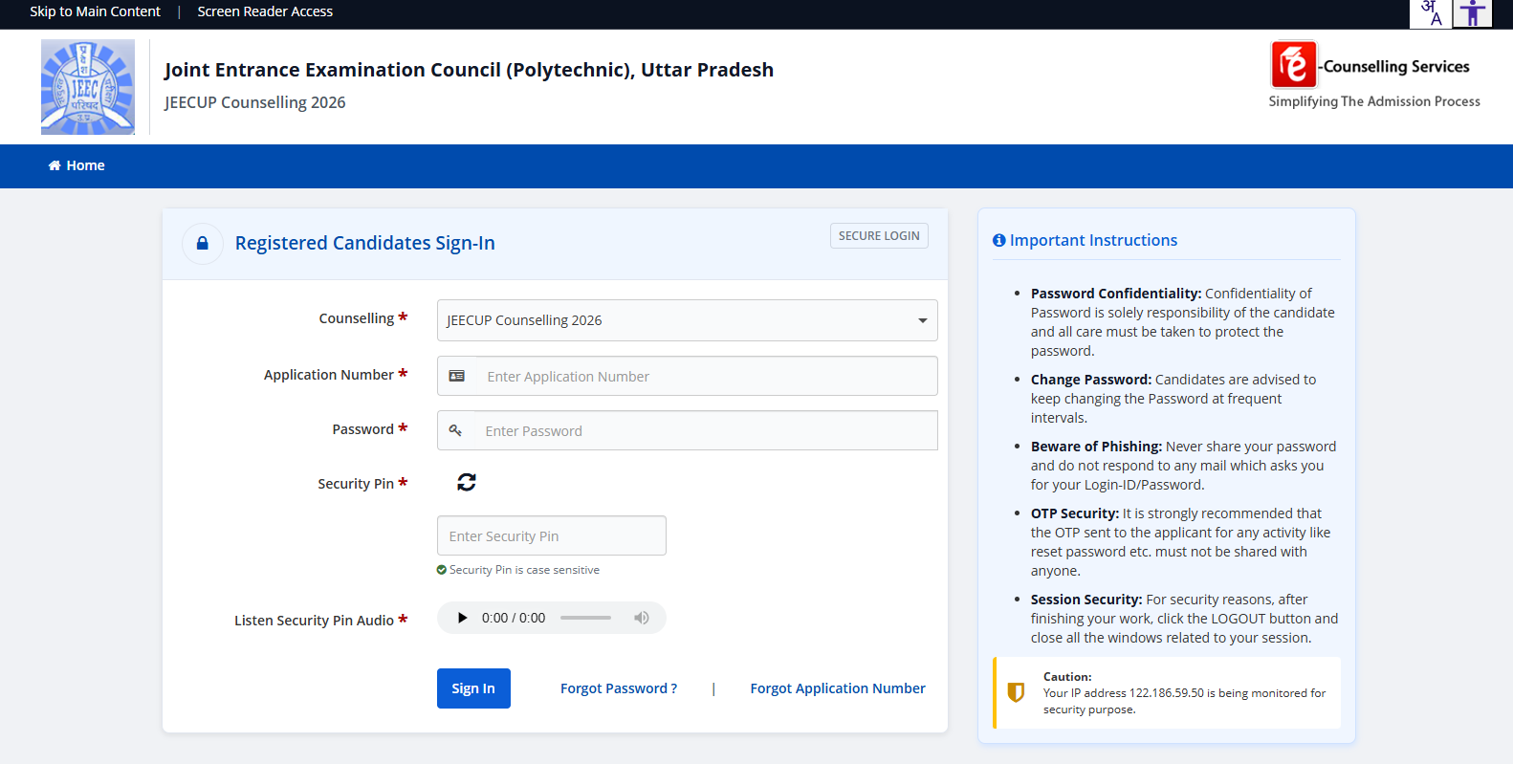
Task: Click the lock icon beside Sign-In heading
Action: (203, 244)
